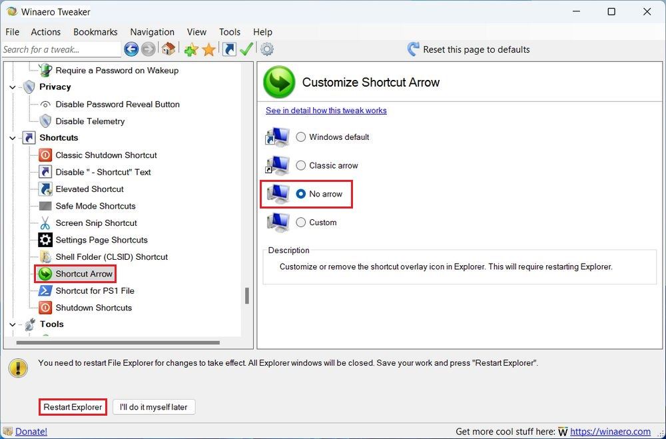The height and width of the screenshot is (439, 666).
Task: Click the Search for a tweak field
Action: [x=61, y=49]
